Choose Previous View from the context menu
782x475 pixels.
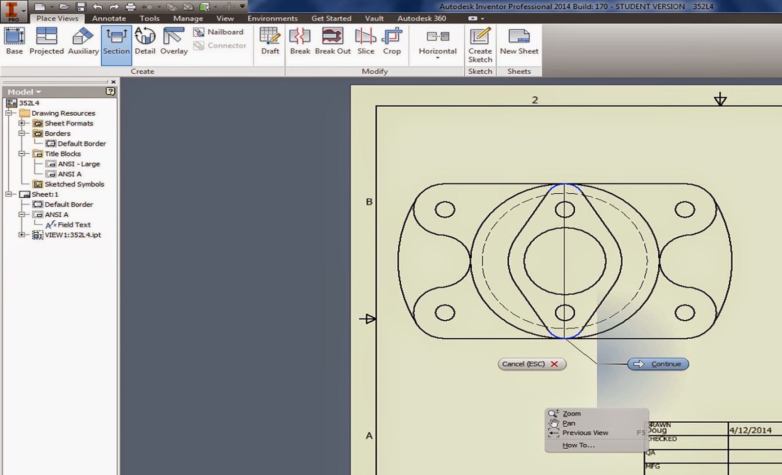pyautogui.click(x=585, y=433)
